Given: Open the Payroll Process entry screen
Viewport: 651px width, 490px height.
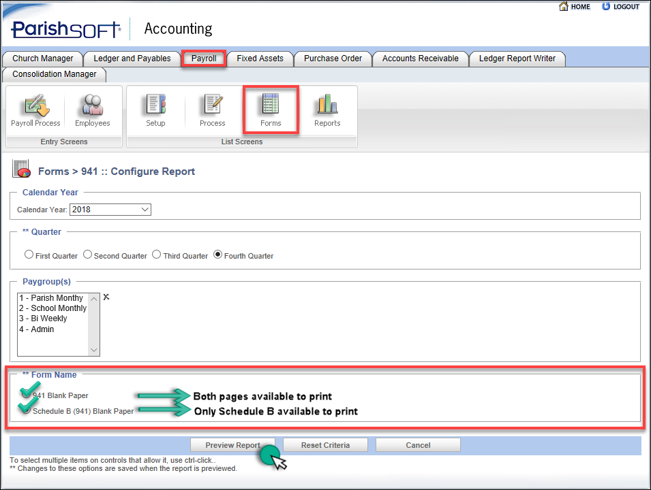Looking at the screenshot, I should point(35,111).
